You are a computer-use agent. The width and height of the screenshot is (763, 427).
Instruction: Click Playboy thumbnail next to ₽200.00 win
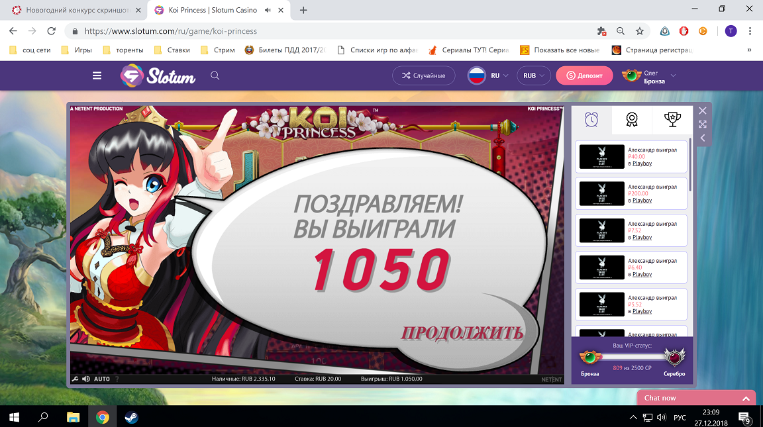(601, 193)
